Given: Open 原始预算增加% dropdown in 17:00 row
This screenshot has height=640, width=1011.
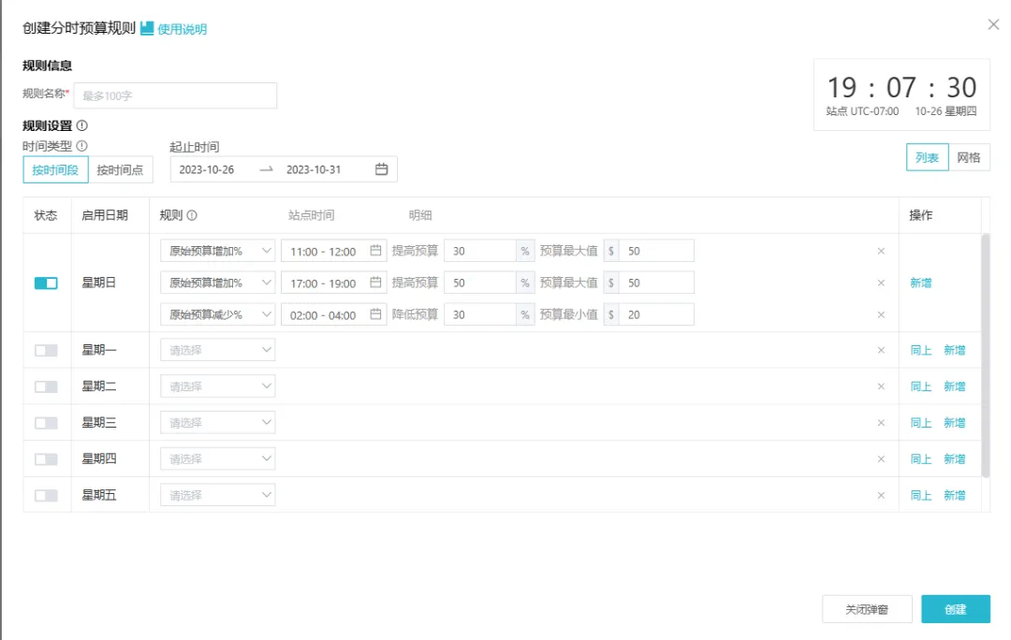Looking at the screenshot, I should click(x=218, y=283).
